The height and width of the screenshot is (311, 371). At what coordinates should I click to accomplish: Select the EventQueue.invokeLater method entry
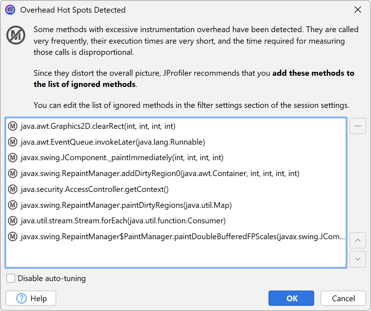113,142
